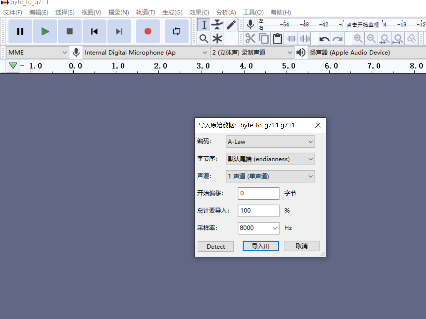The image size is (426, 319).
Task: Click the green playhead triangle on the timeline
Action: 13,66
